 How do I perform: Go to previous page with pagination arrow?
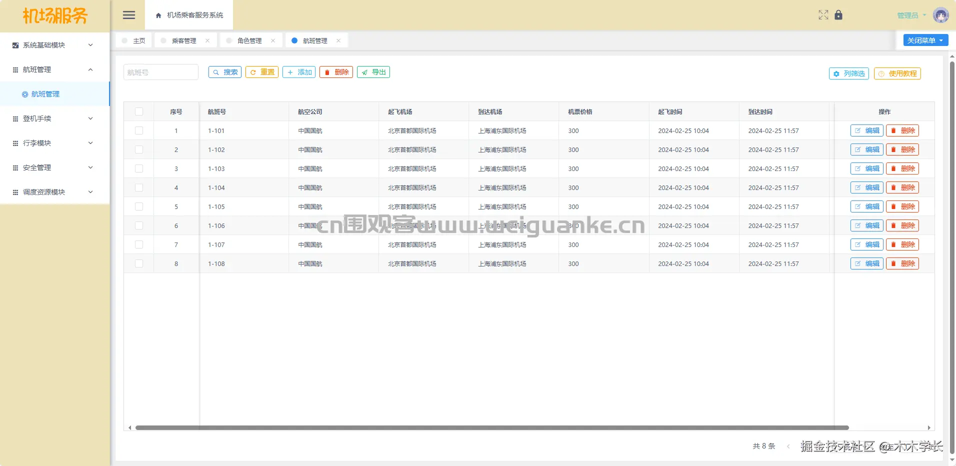(788, 446)
